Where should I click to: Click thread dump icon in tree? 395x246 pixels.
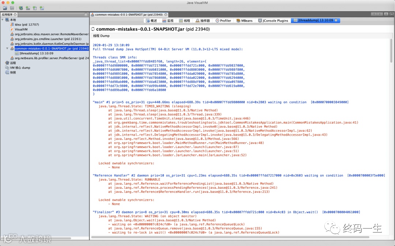(17, 53)
